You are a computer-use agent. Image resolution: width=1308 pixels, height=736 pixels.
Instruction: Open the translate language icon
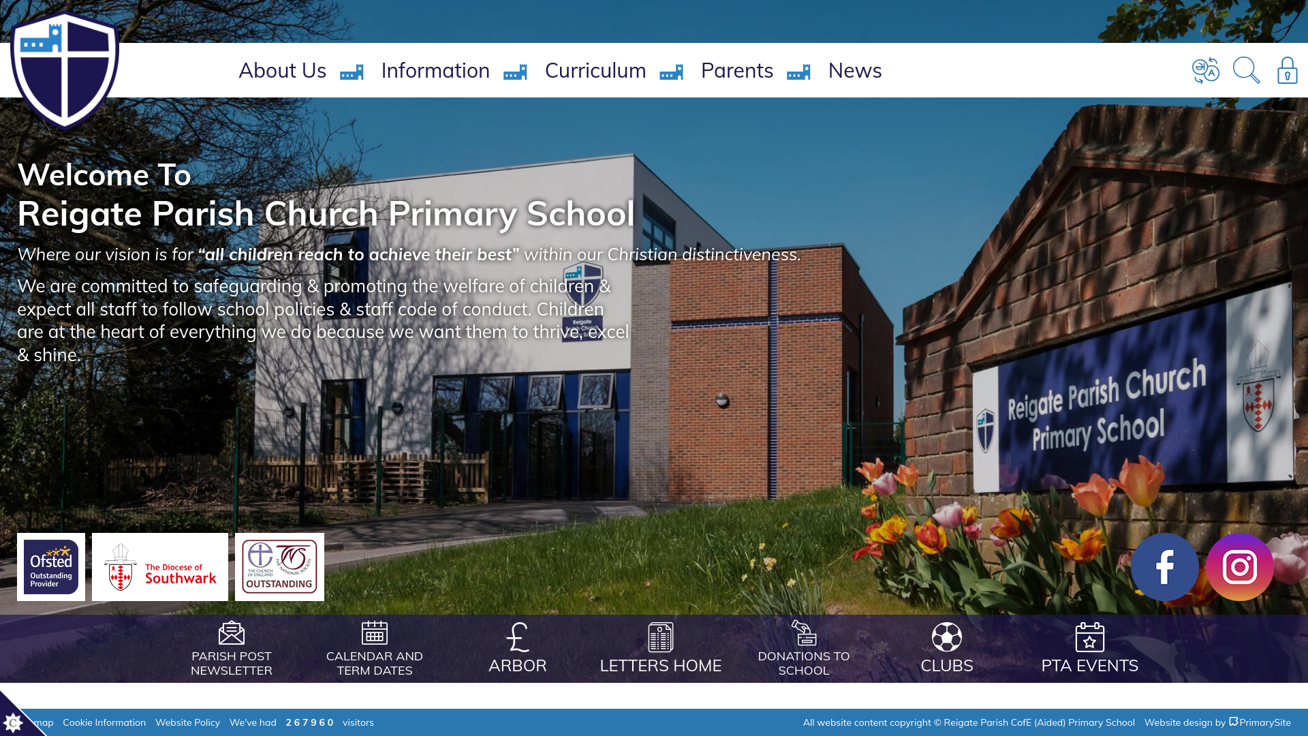coord(1206,70)
